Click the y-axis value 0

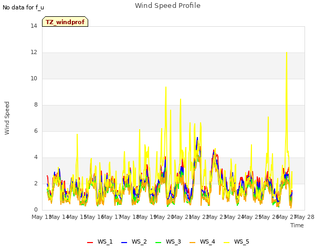(36, 210)
